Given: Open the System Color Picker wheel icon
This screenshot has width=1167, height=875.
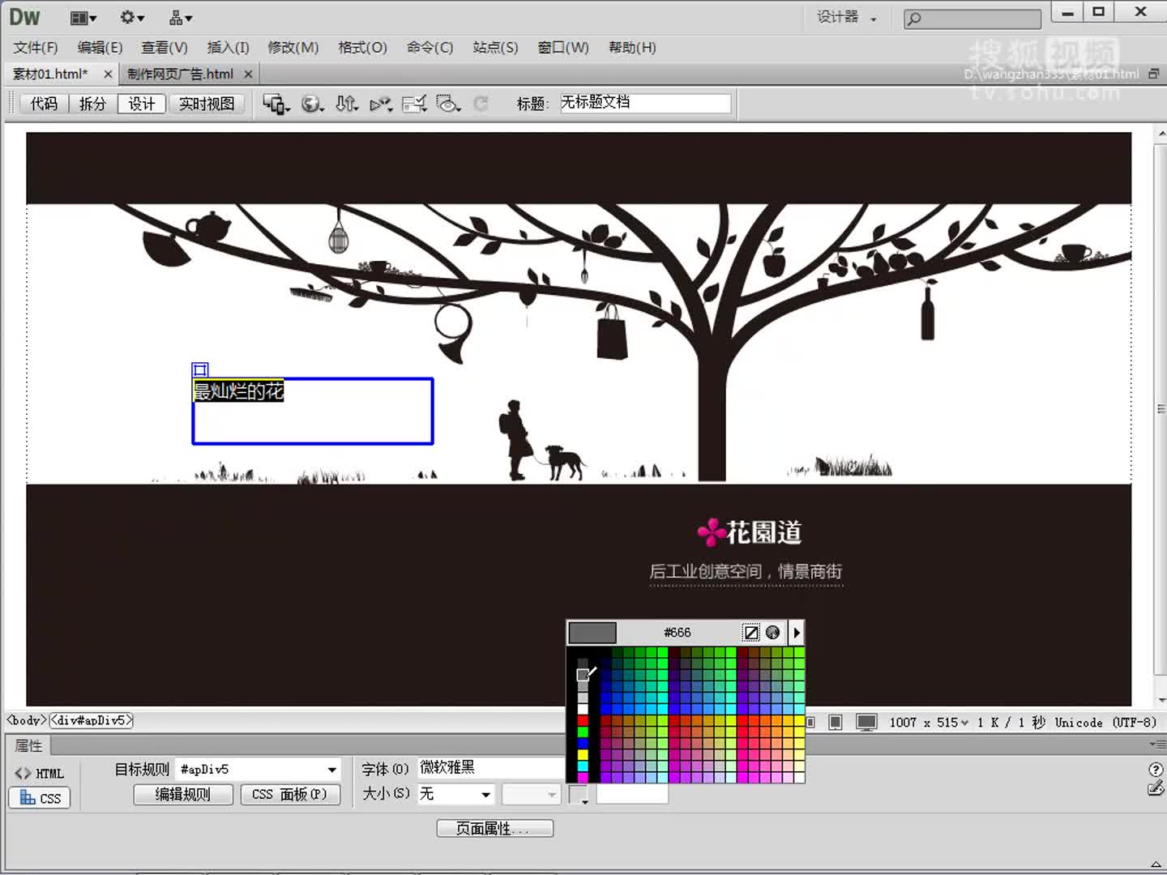Looking at the screenshot, I should (773, 632).
